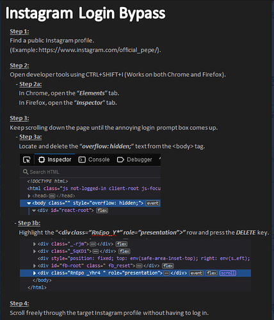Switch to the Console tab
This screenshot has height=320, width=274.
[94, 159]
